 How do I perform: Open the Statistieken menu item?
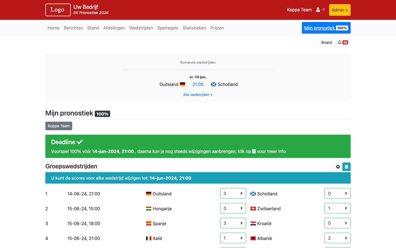tap(194, 28)
